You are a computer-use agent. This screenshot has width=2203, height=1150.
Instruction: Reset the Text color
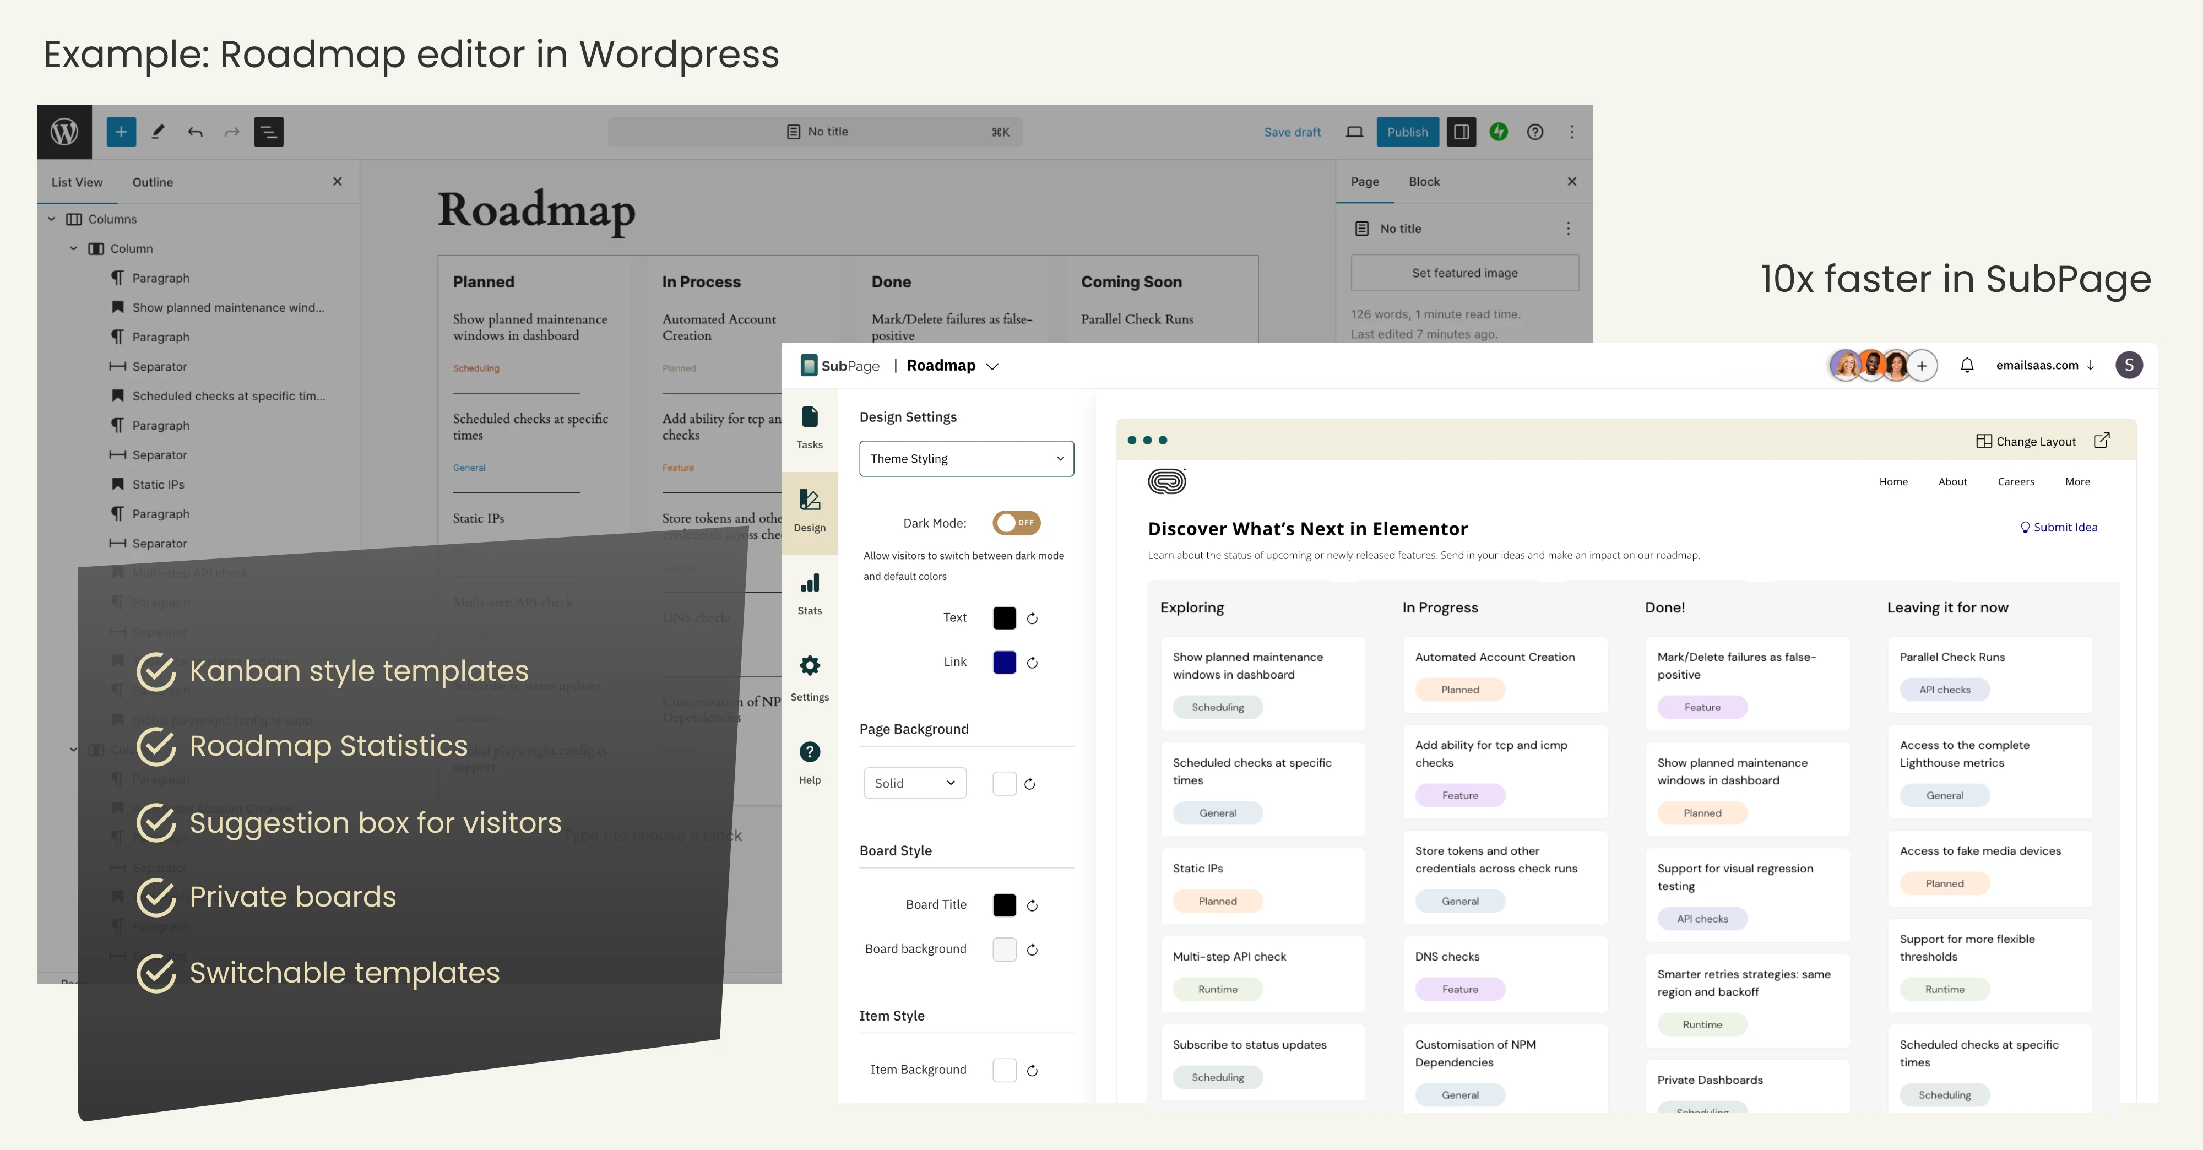pos(1032,618)
